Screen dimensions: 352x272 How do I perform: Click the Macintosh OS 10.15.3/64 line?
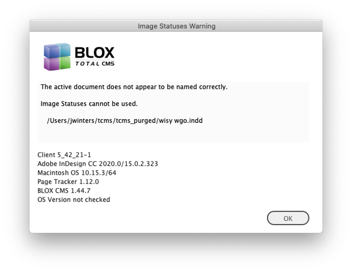(76, 173)
